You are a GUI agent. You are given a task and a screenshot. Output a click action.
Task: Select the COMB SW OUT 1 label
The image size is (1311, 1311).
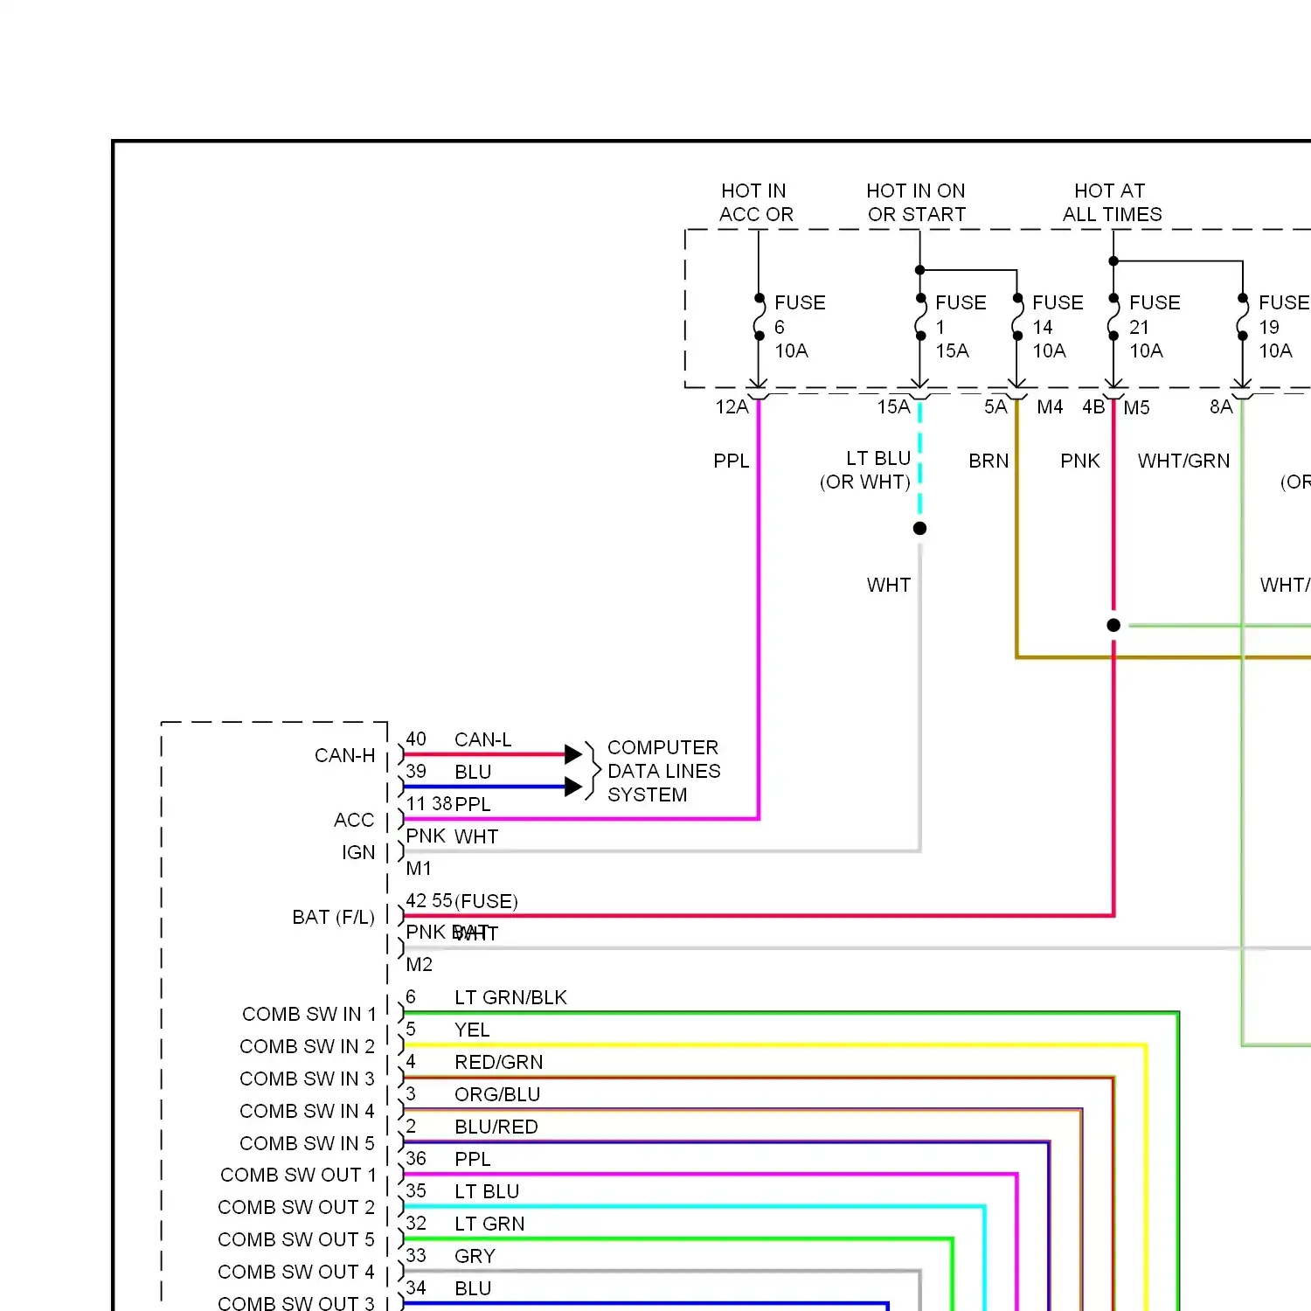click(298, 1175)
